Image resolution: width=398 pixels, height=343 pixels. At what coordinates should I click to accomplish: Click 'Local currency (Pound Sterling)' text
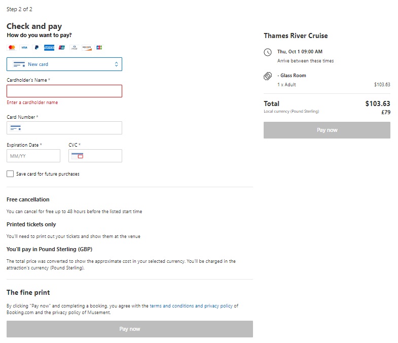pyautogui.click(x=292, y=111)
